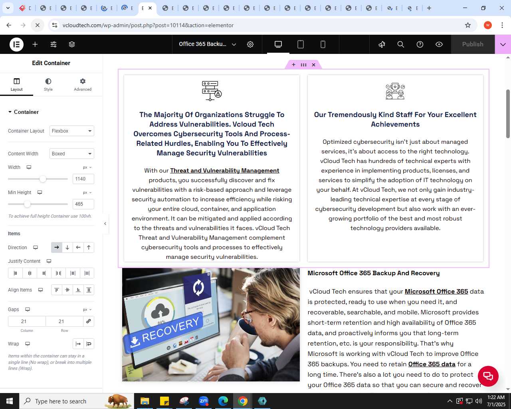Screen dimensions: 511x409
Task: Collapse the Container section
Action: point(24,112)
